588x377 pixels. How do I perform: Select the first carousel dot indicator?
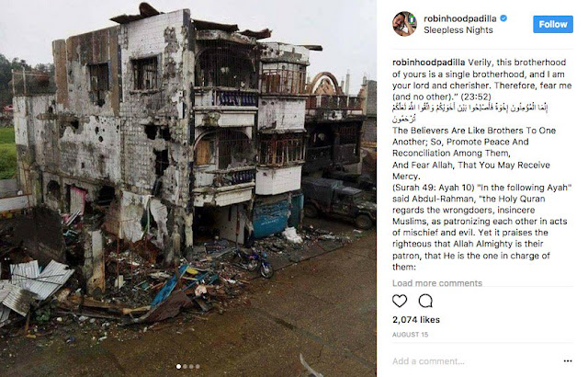point(178,367)
